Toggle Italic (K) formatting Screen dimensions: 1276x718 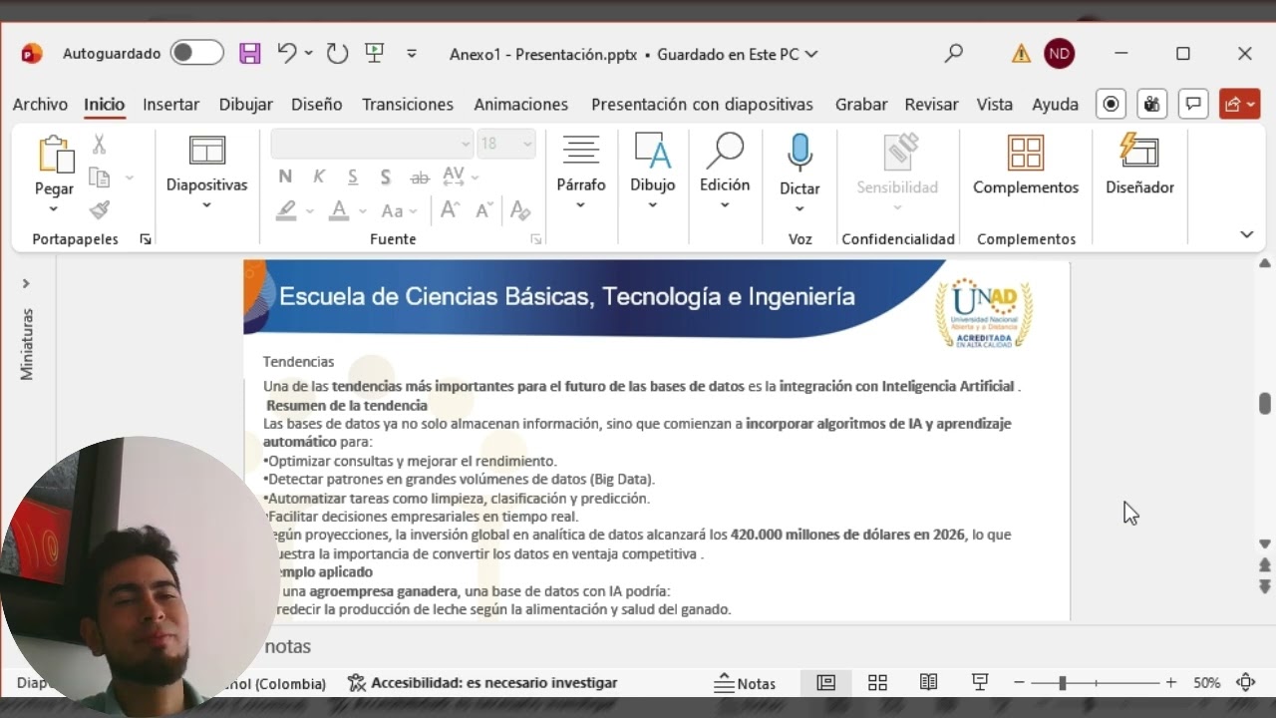tap(319, 177)
